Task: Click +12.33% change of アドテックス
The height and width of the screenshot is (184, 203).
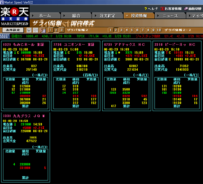Action: (x=141, y=56)
